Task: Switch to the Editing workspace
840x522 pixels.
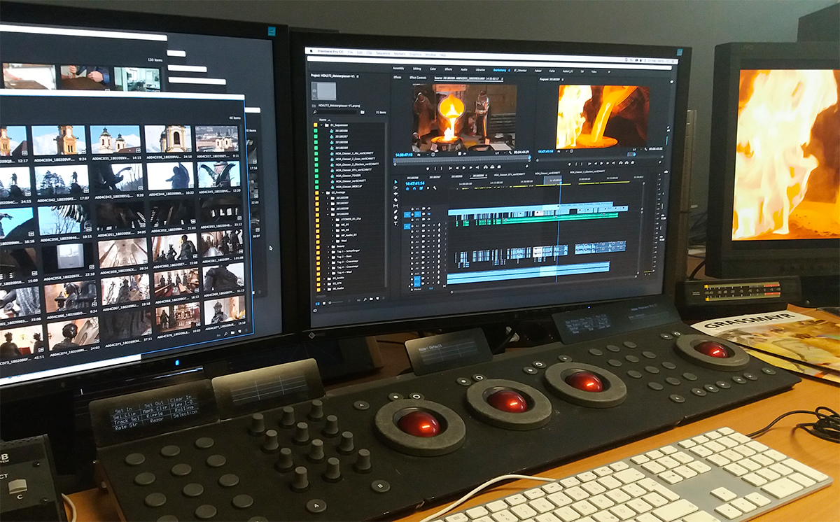Action: click(x=416, y=69)
